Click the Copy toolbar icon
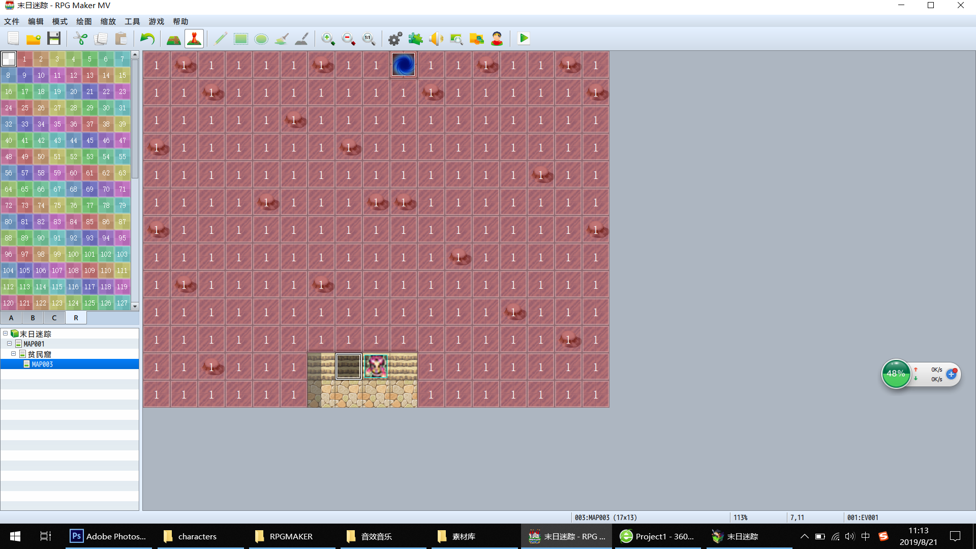Screen dimensions: 976x549 pos(101,39)
